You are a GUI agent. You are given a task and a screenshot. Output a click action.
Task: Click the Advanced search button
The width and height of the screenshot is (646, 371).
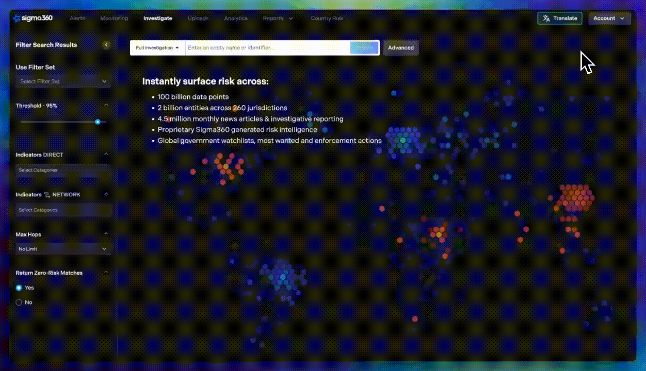[x=401, y=48]
